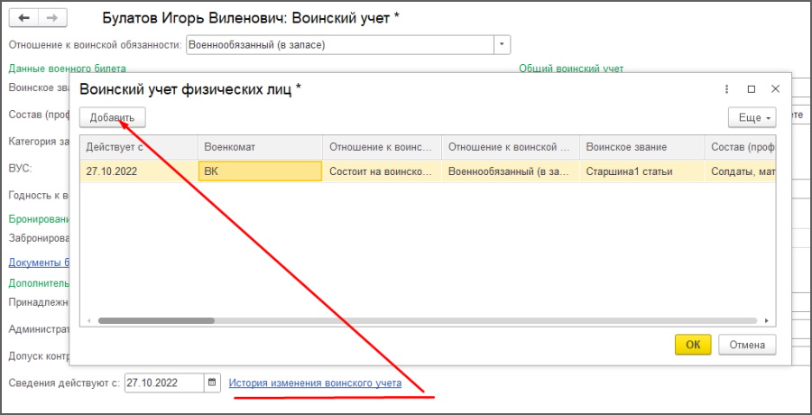Click the Военкомат column header
Screen dimensions: 812x415
tap(260, 147)
